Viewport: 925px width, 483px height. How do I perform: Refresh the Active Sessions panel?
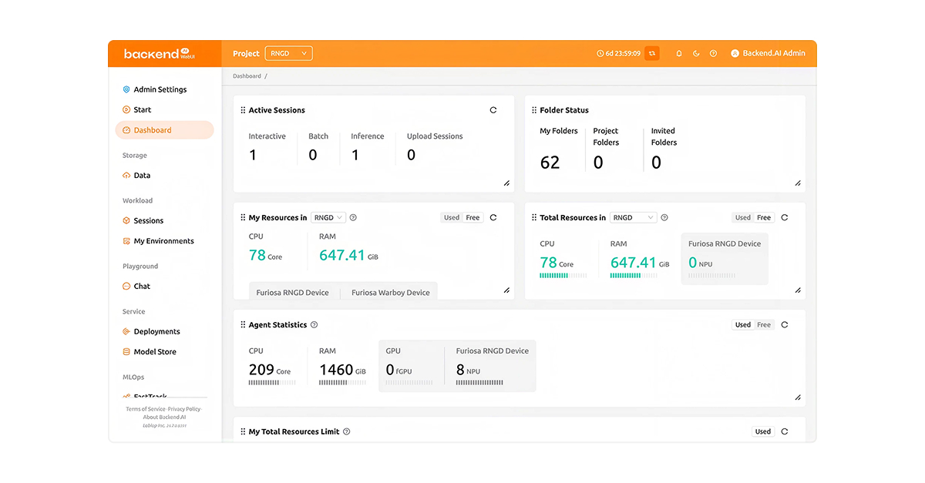[x=493, y=110]
